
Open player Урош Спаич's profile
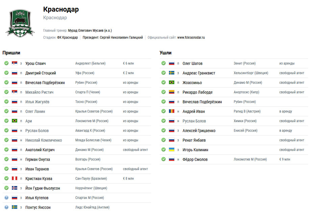pyautogui.click(x=35, y=64)
